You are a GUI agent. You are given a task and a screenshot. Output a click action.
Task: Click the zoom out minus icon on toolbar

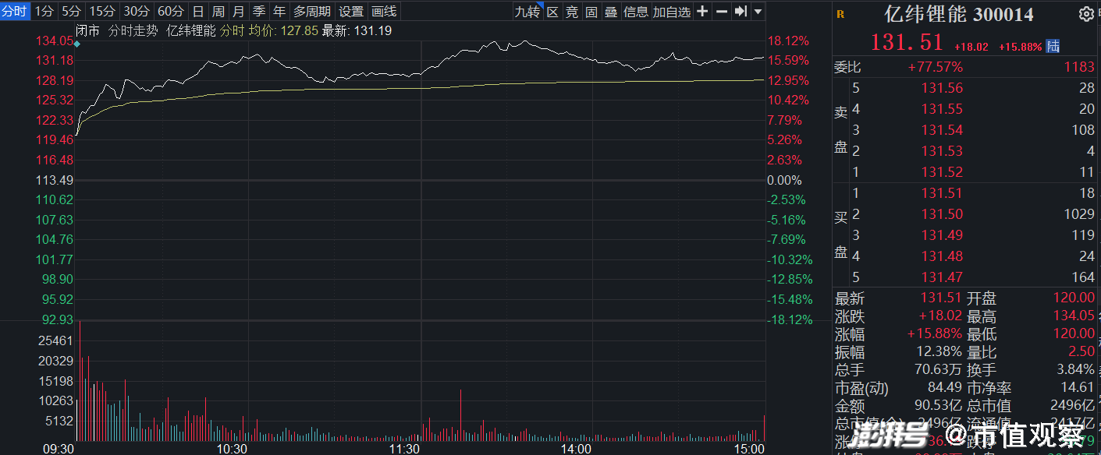(x=722, y=12)
